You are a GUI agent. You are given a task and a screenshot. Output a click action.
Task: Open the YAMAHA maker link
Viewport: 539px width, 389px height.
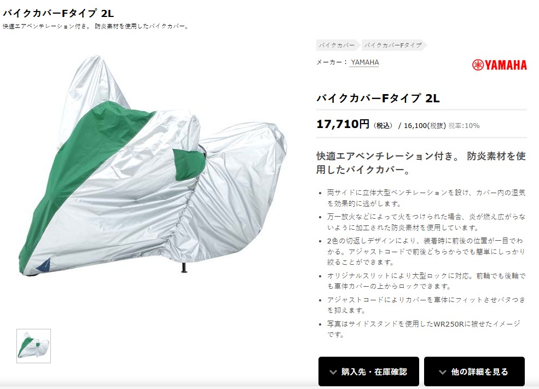(x=365, y=62)
